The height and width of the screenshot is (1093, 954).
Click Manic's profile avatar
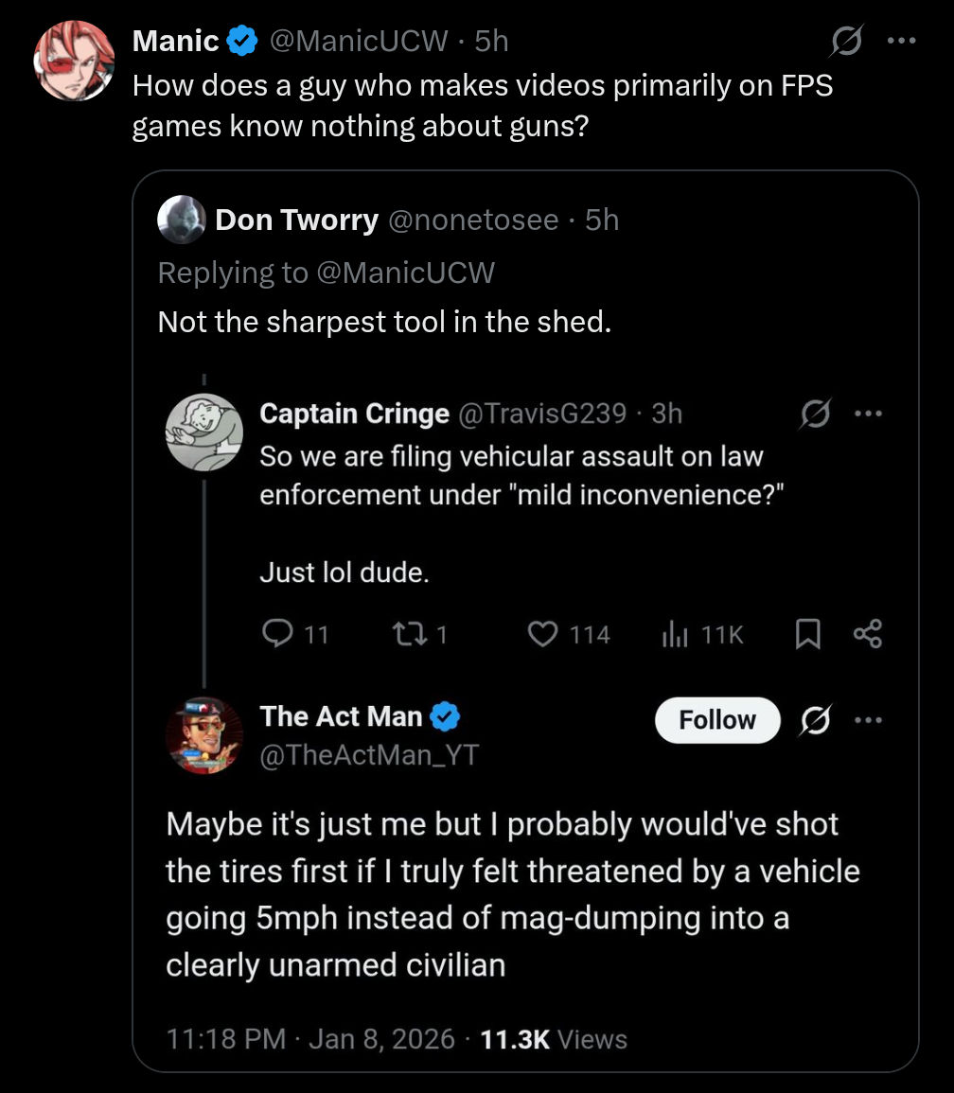(x=74, y=61)
